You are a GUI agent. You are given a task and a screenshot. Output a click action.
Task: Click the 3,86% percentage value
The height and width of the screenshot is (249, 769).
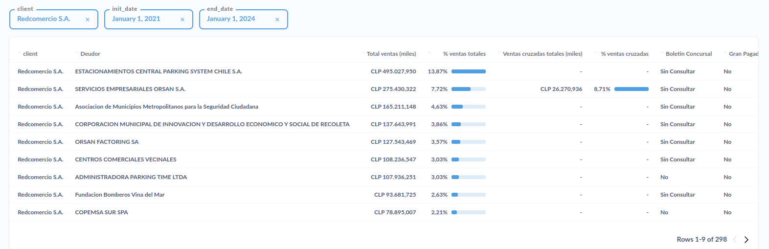pyautogui.click(x=439, y=124)
